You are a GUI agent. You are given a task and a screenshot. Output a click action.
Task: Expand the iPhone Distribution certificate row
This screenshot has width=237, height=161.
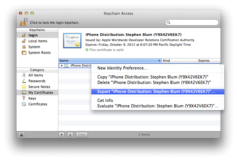[x=62, y=66]
